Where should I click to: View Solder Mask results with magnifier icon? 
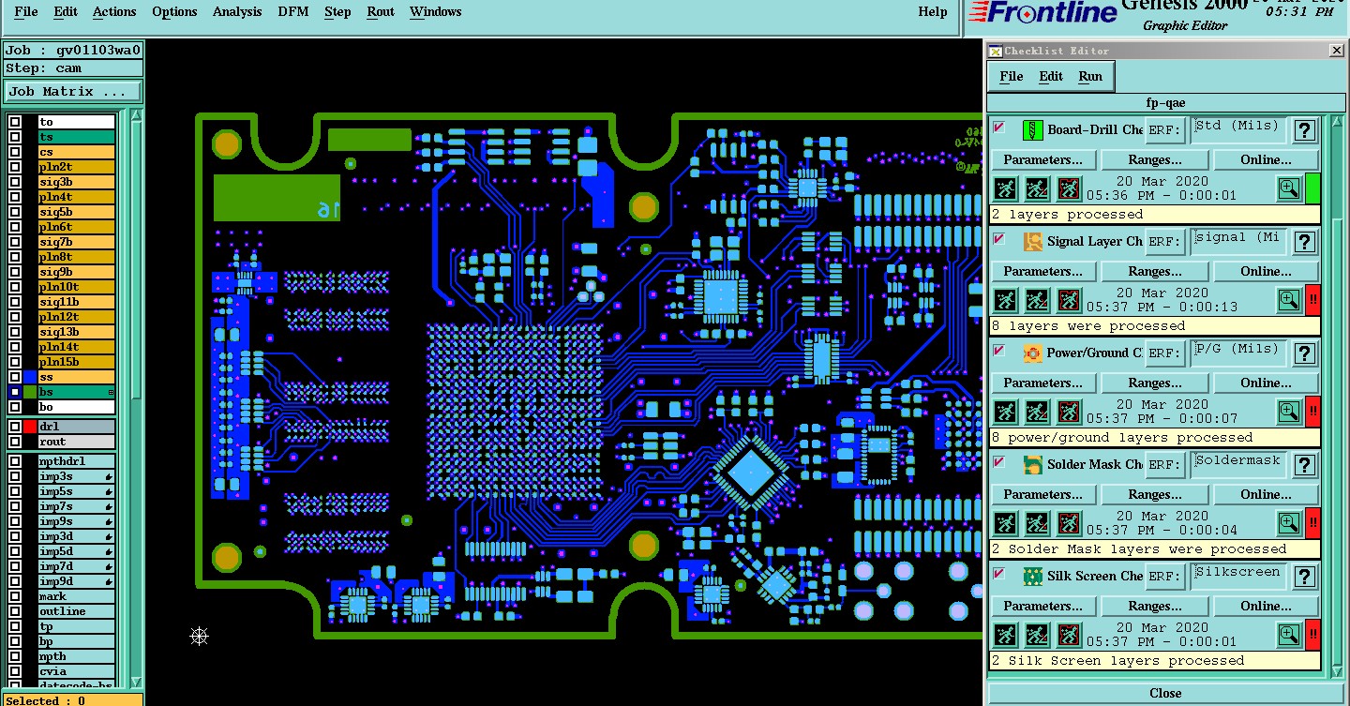click(x=1289, y=523)
